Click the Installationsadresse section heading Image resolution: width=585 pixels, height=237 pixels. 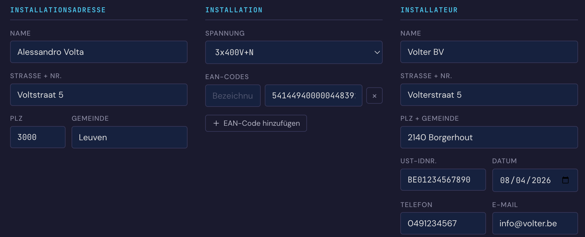point(58,10)
